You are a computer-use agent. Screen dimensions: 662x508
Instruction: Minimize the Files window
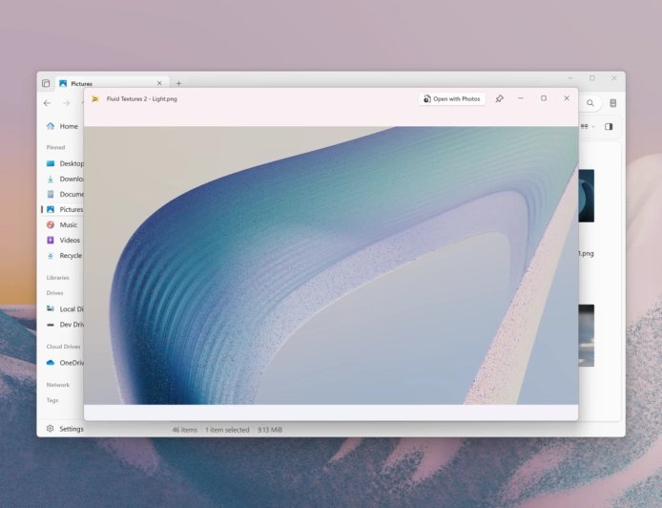click(x=570, y=78)
